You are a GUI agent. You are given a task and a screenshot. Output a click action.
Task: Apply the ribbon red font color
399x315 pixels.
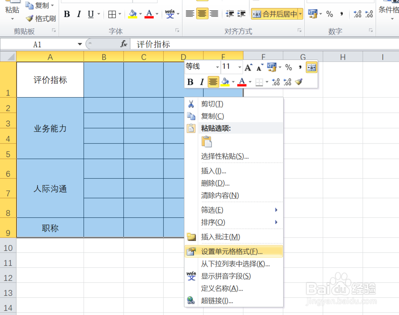149,14
